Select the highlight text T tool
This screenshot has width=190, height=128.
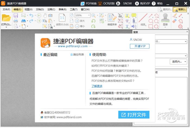pos(127,16)
